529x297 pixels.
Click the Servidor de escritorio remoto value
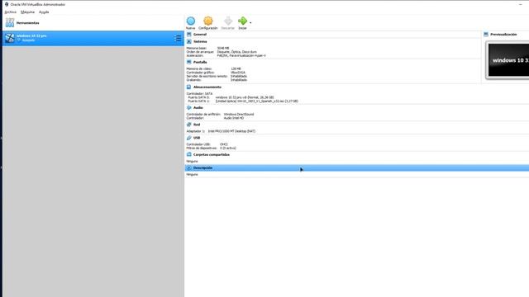coord(239,76)
